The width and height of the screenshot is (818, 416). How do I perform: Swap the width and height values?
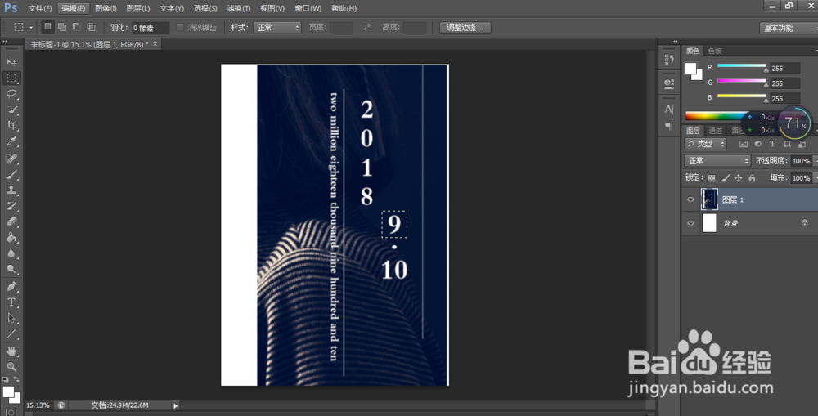point(367,27)
